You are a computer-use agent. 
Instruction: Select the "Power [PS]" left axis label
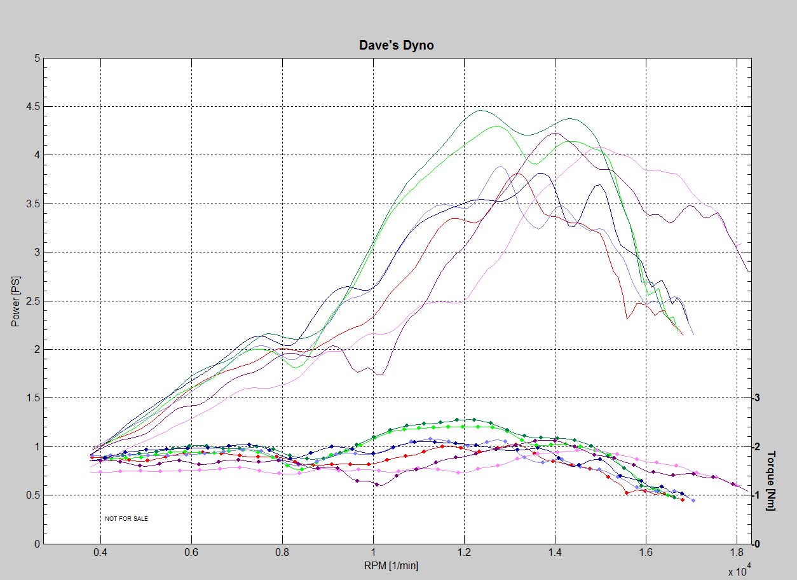tap(15, 301)
